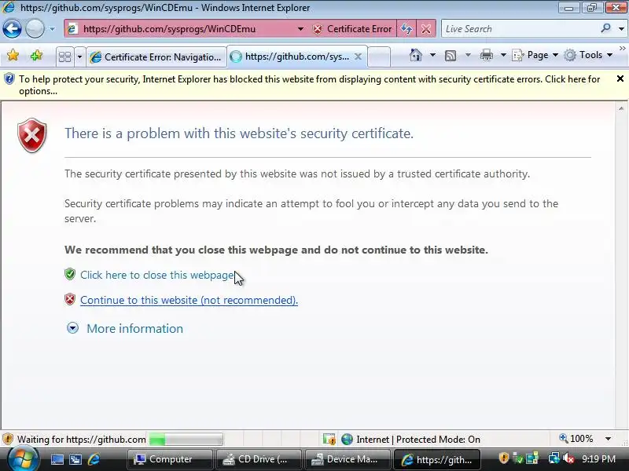Click Show Desktop quick launch icon
This screenshot has width=629, height=471.
click(x=57, y=459)
